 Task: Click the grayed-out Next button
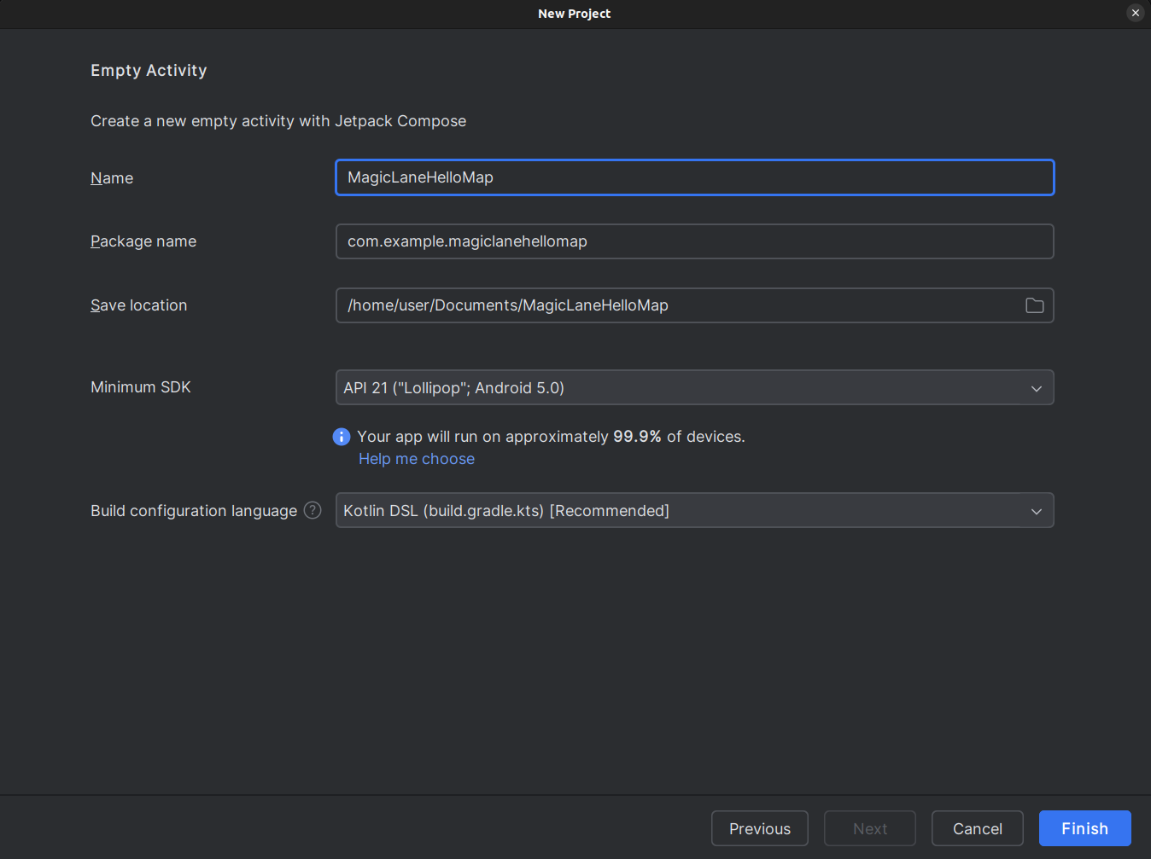point(869,828)
